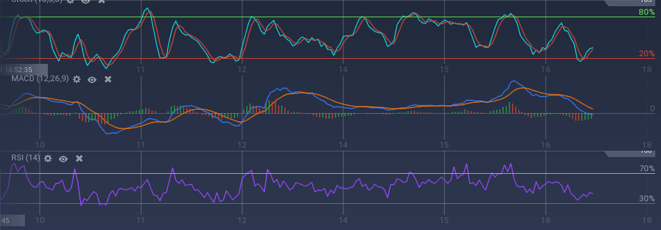Image resolution: width=661 pixels, height=230 pixels.
Task: Click date 11 on Stoch time axis
Action: [141, 69]
